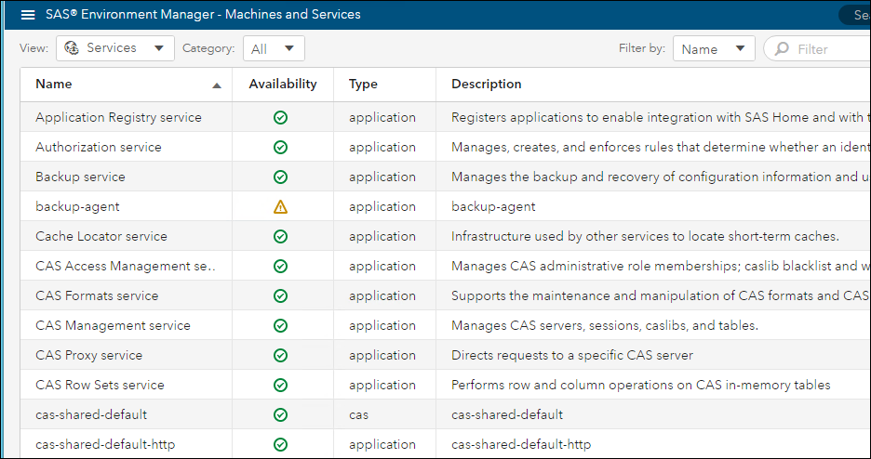Open the Filter by Name dropdown

click(x=713, y=49)
